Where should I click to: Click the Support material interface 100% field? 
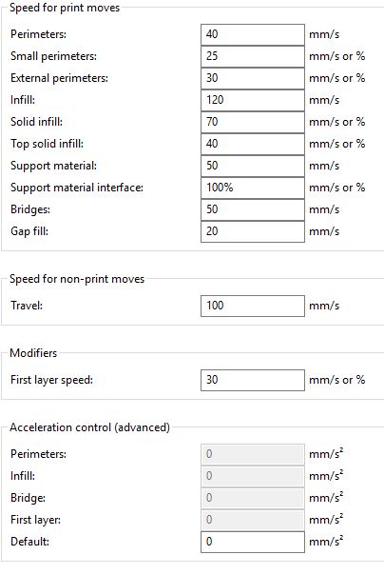tap(253, 188)
